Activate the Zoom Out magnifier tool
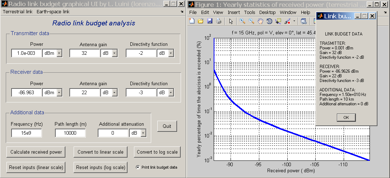390x178 pixels. [x=251, y=21]
